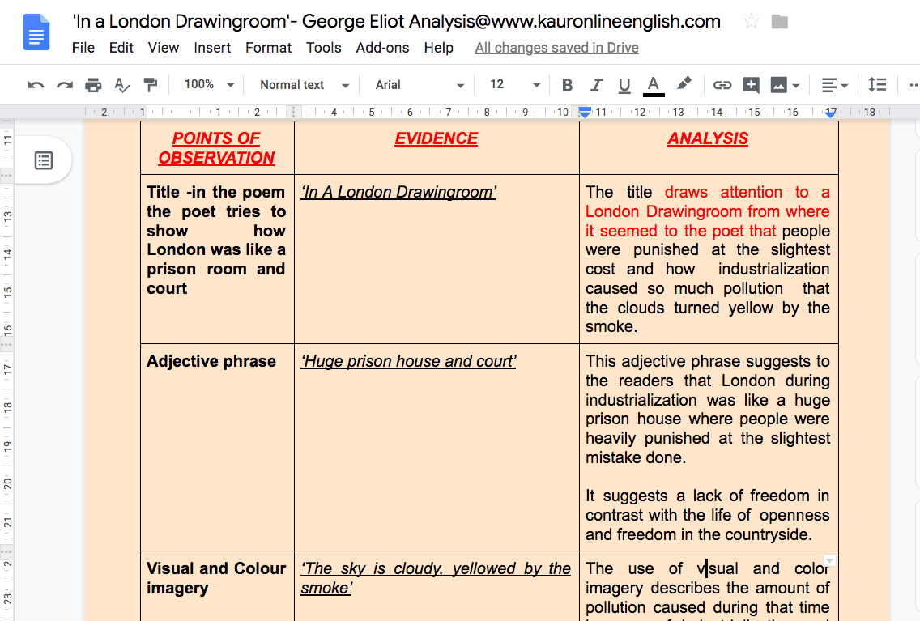Activate the spell check icon

[121, 86]
